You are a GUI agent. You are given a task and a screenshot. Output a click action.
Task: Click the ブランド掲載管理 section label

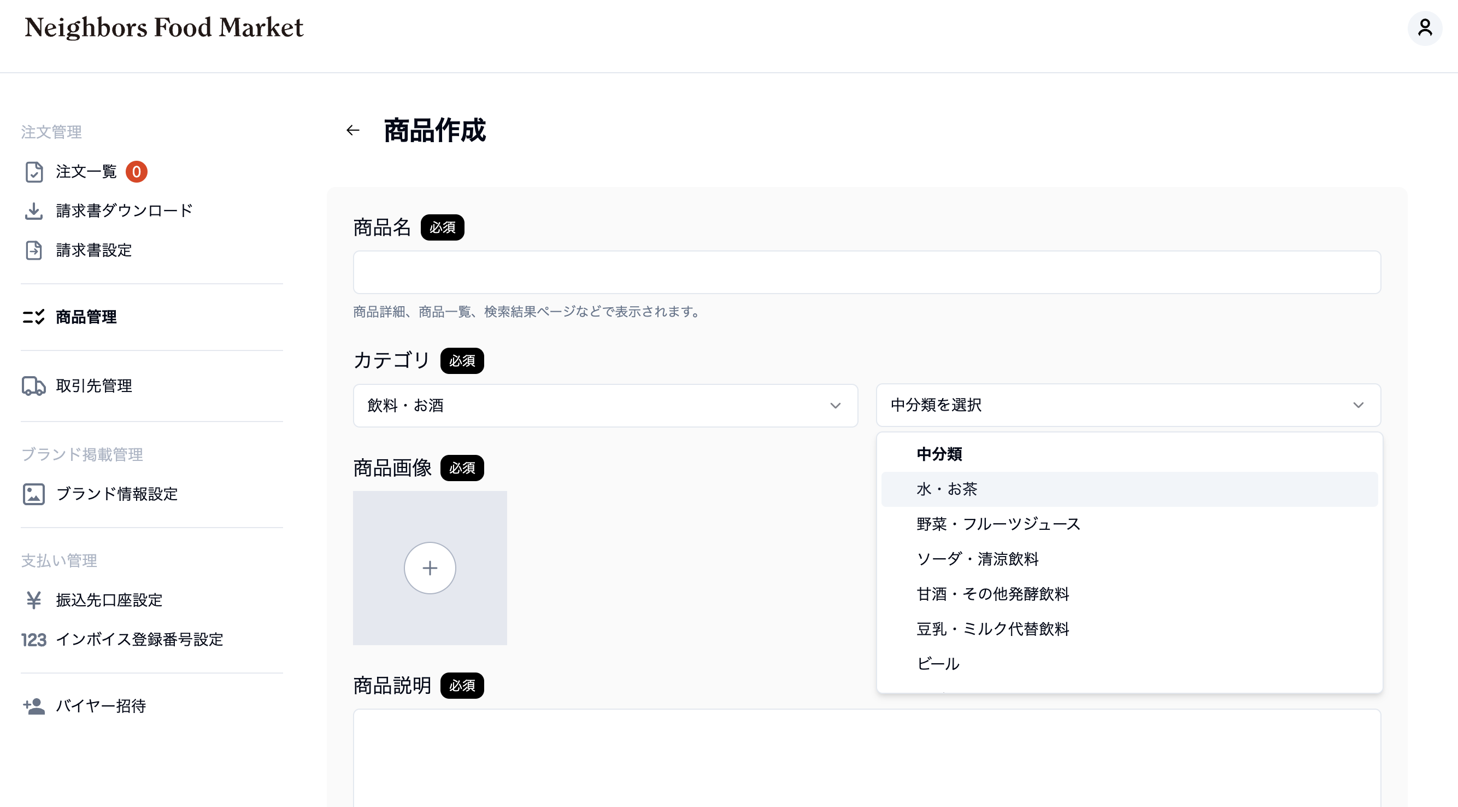point(82,454)
